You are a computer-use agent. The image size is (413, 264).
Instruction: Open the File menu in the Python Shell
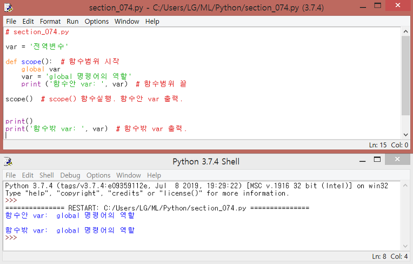[11, 175]
